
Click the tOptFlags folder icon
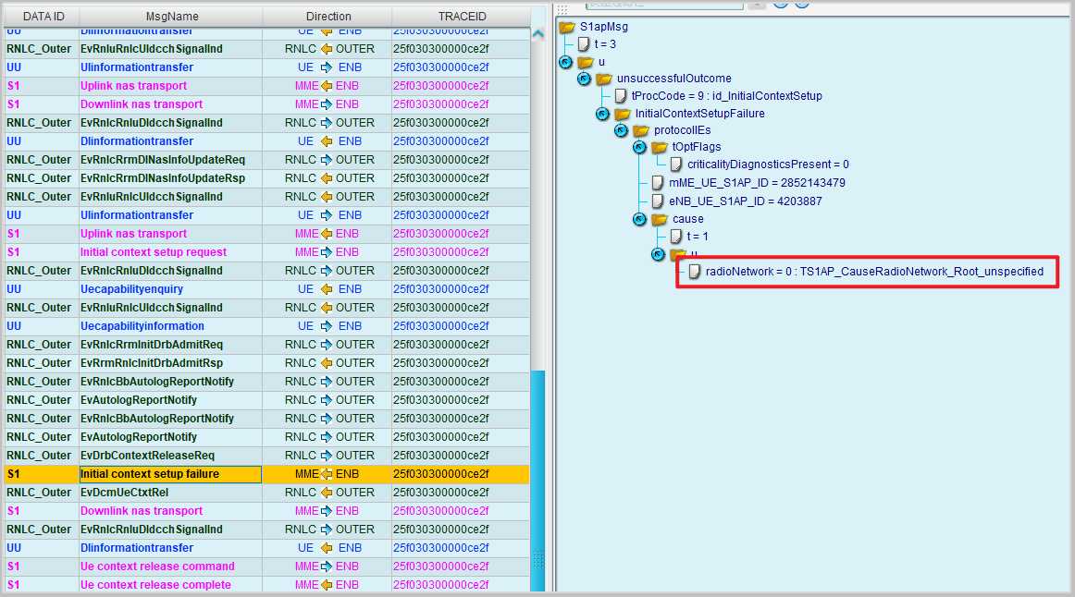pos(660,147)
